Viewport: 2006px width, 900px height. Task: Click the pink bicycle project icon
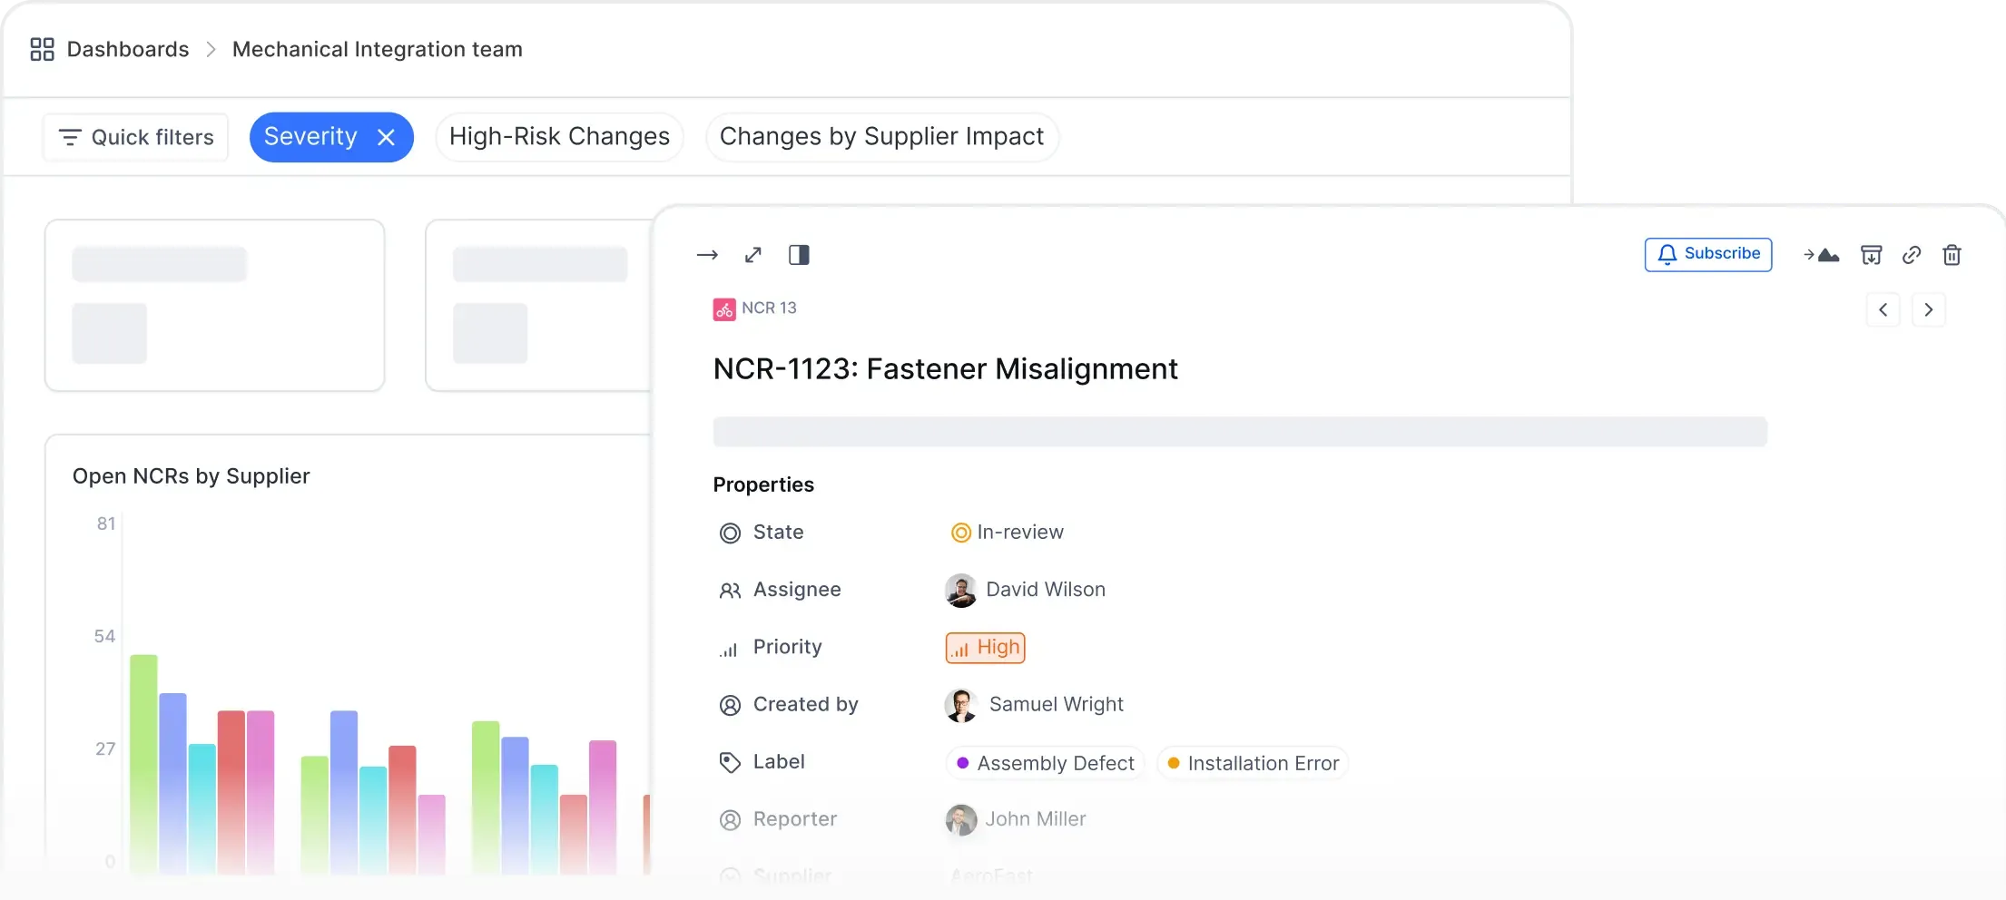723,308
